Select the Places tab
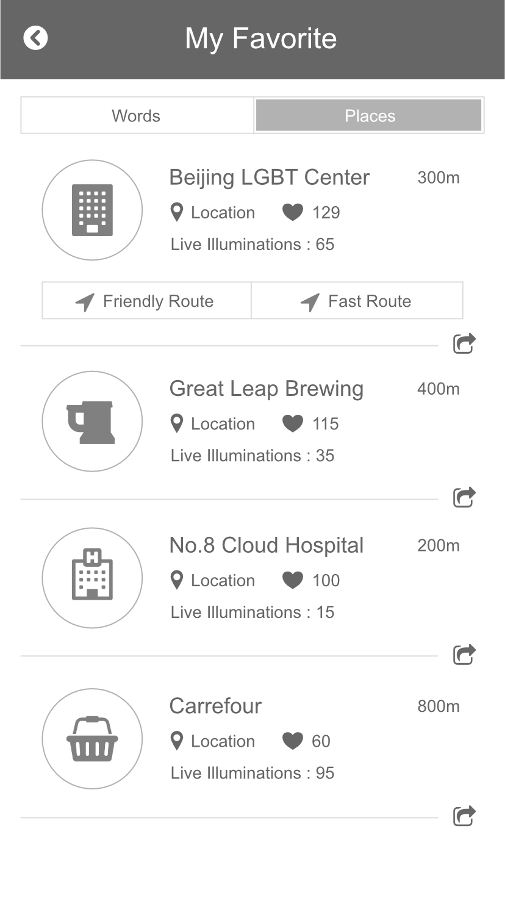Viewport: 505px width, 898px height. [x=369, y=115]
